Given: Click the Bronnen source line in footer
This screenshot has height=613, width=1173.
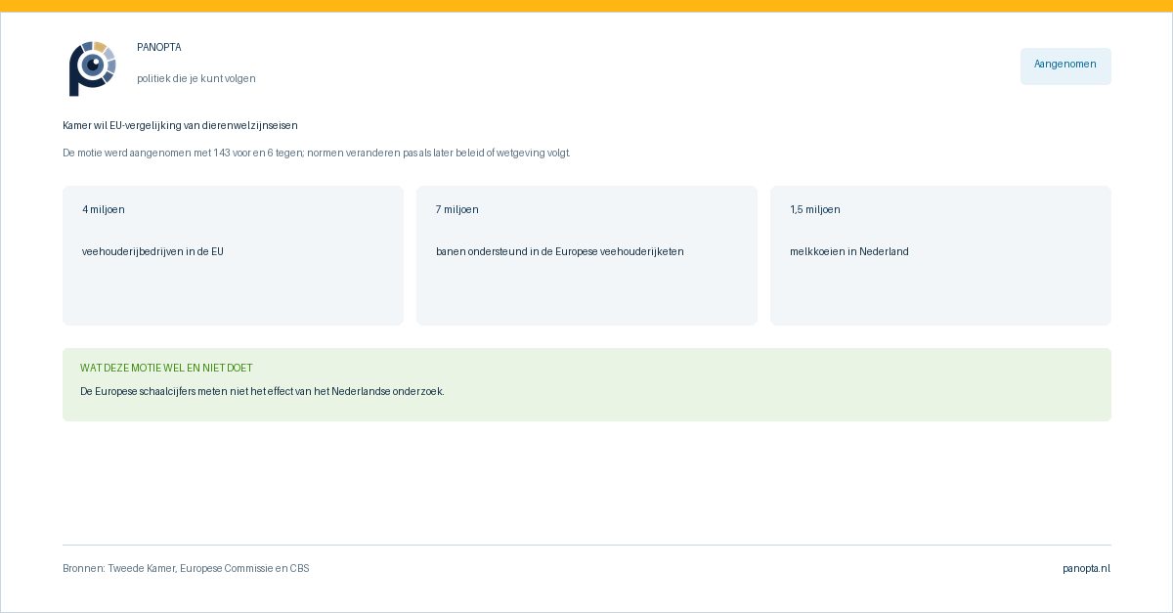Looking at the screenshot, I should pyautogui.click(x=186, y=569).
